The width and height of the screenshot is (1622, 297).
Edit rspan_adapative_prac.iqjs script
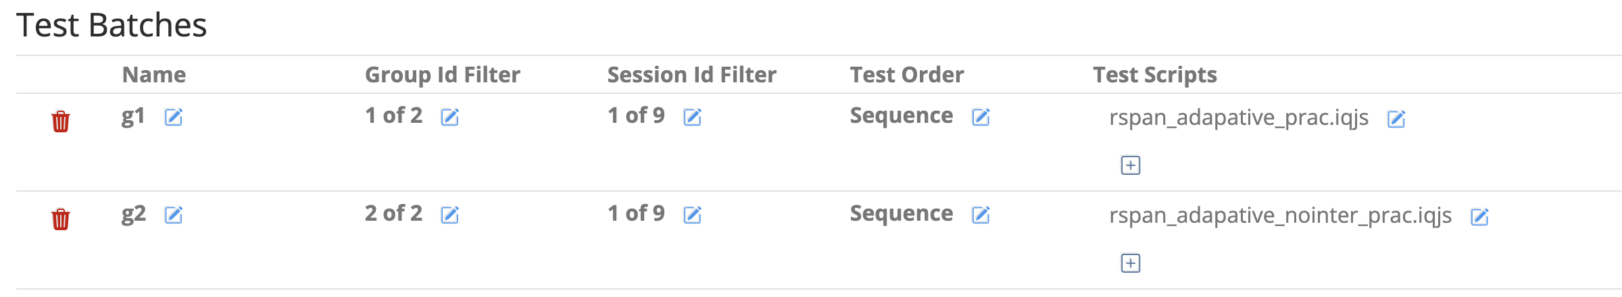(1397, 119)
